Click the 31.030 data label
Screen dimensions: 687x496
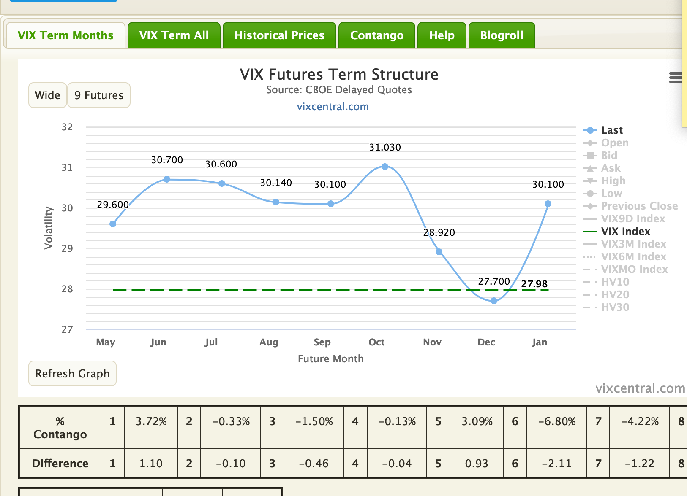pyautogui.click(x=385, y=148)
